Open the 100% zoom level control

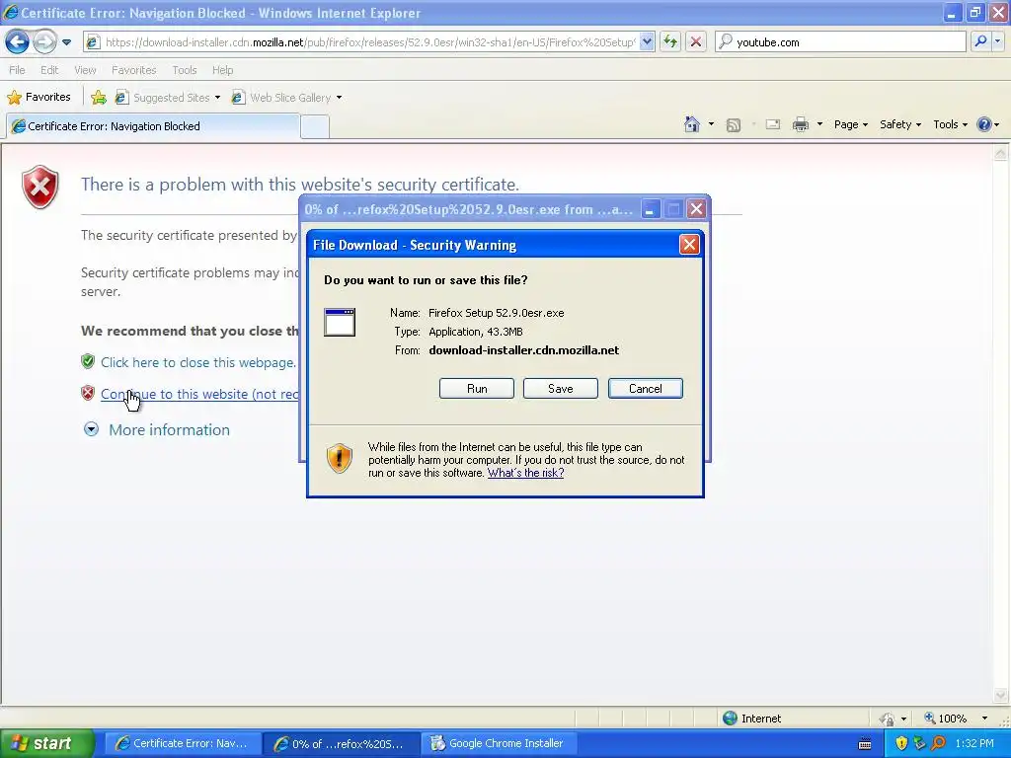tap(955, 719)
